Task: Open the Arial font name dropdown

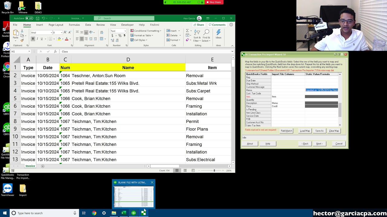Action: pyautogui.click(x=51, y=33)
